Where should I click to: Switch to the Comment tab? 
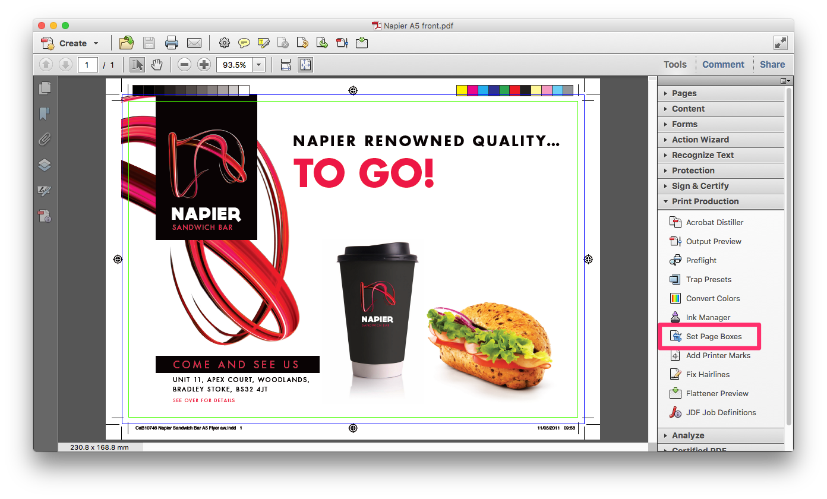(x=723, y=64)
